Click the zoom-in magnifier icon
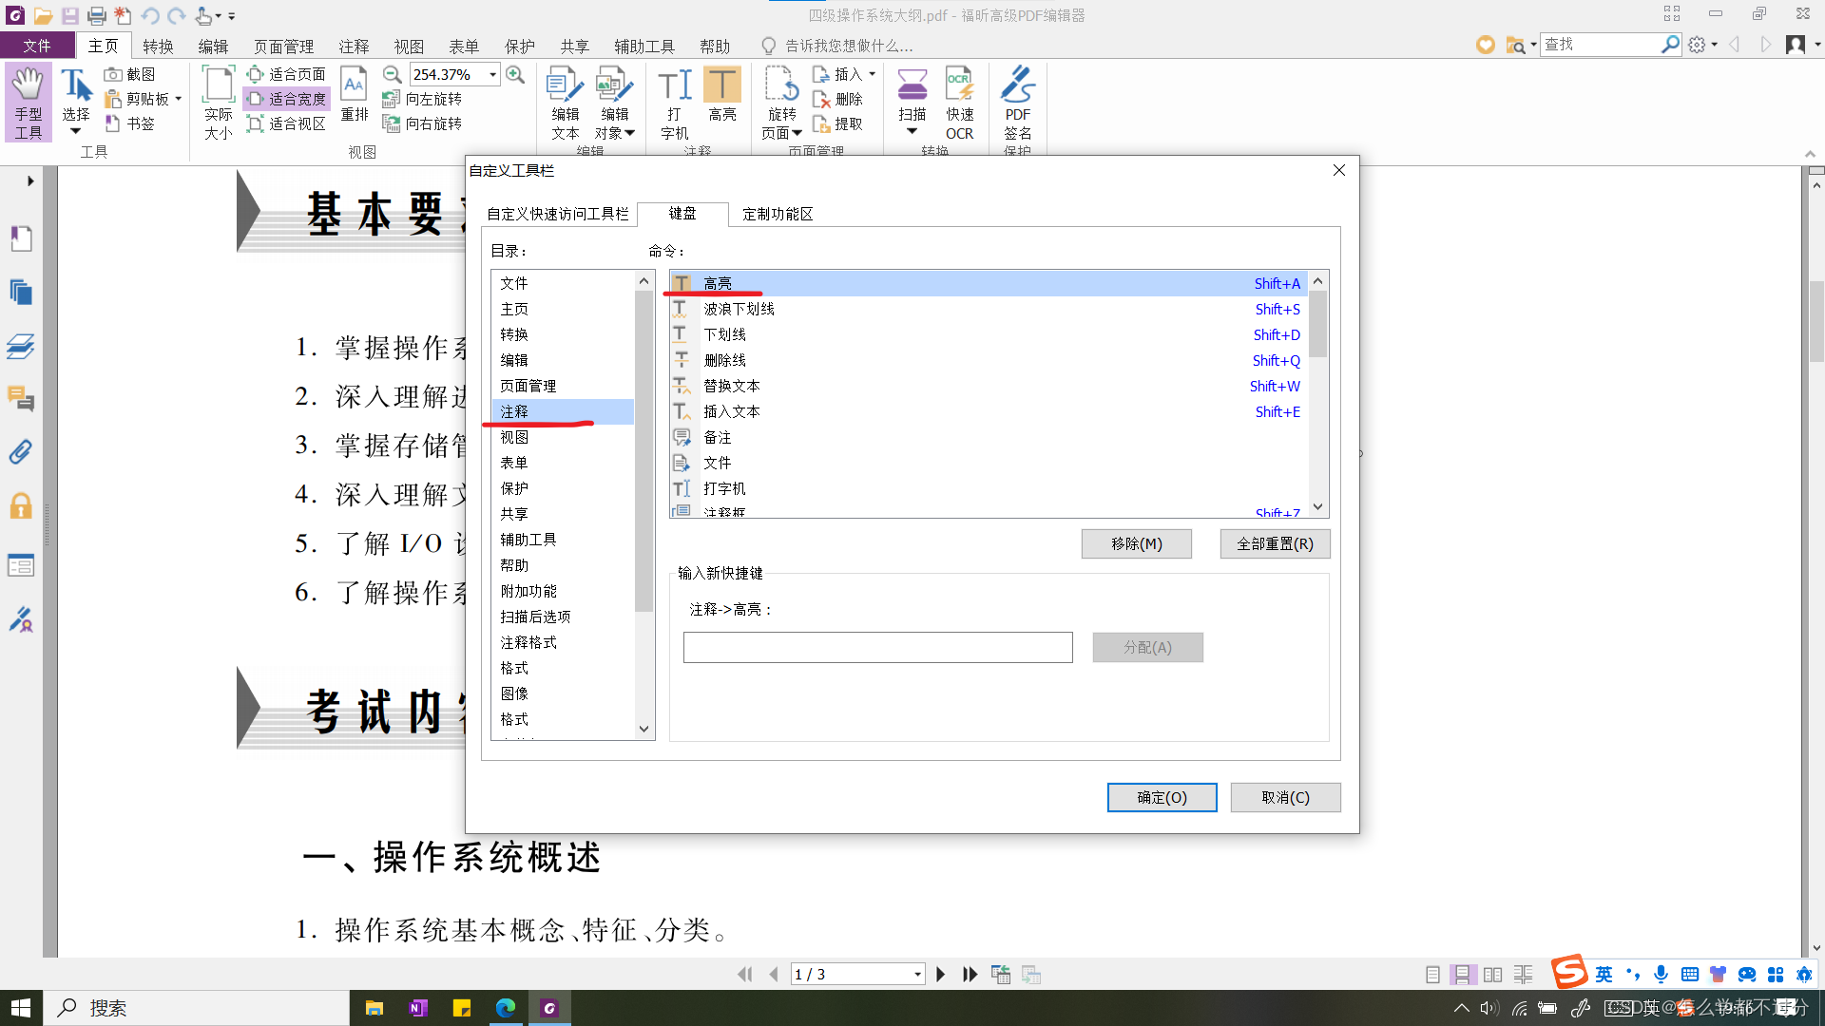 click(x=515, y=74)
